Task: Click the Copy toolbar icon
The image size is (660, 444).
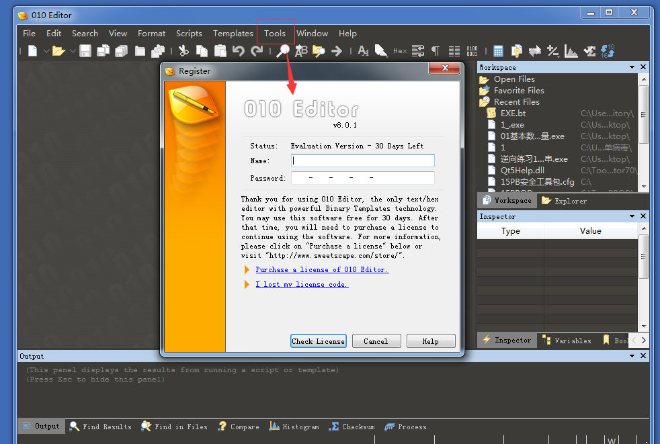Action: tap(202, 51)
